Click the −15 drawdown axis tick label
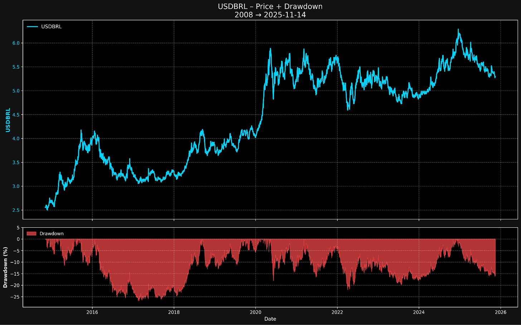521x325 pixels. click(x=16, y=274)
